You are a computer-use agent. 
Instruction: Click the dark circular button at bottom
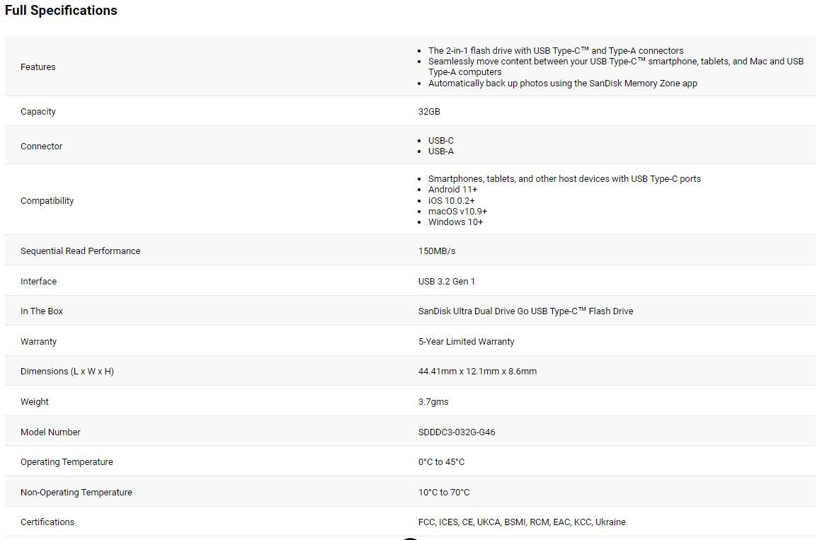[411, 539]
